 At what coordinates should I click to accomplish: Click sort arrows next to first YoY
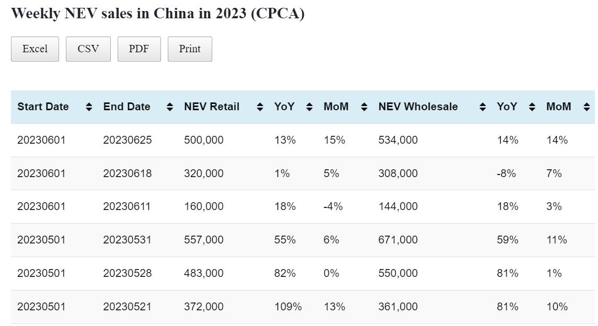tap(309, 107)
